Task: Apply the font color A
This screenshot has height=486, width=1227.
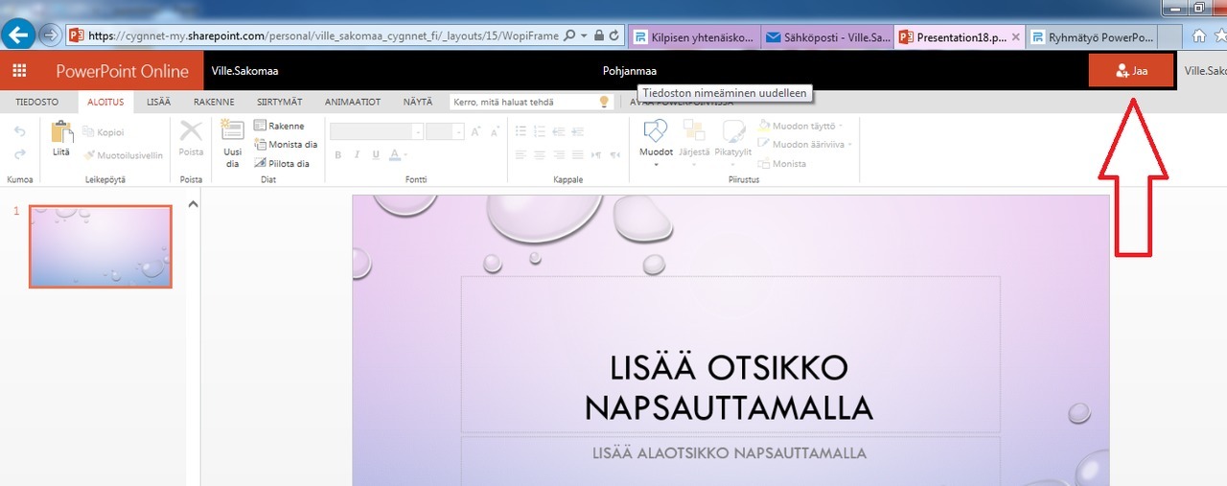Action: pos(394,154)
